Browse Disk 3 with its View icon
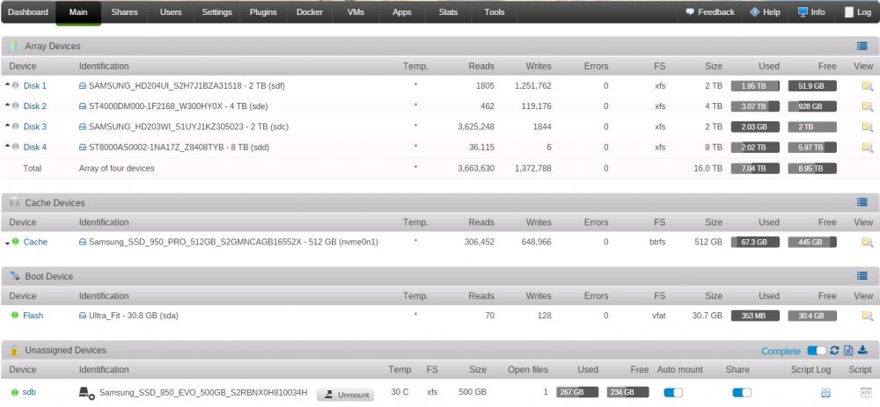 coord(867,127)
